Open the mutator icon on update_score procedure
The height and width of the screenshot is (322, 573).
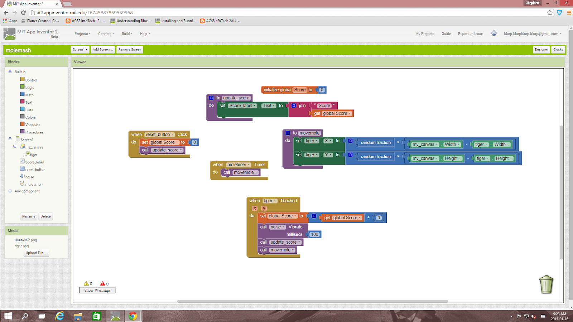(x=211, y=98)
